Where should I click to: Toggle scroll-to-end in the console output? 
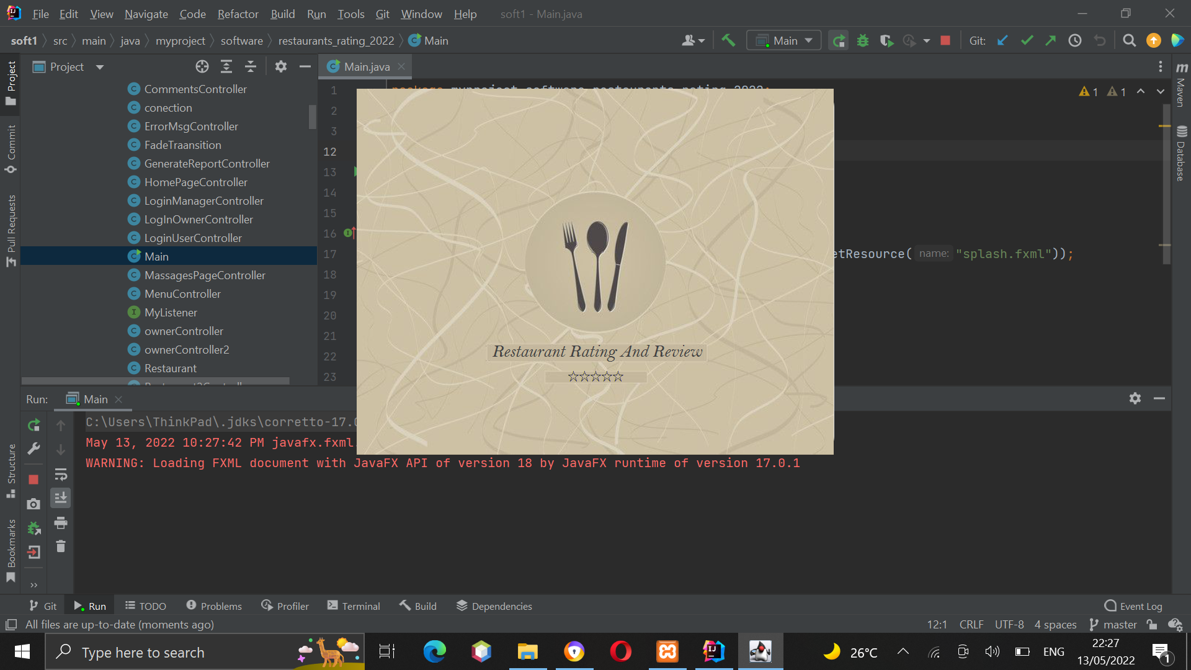pos(60,497)
